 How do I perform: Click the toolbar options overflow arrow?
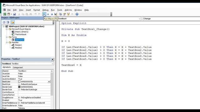pos(111,14)
